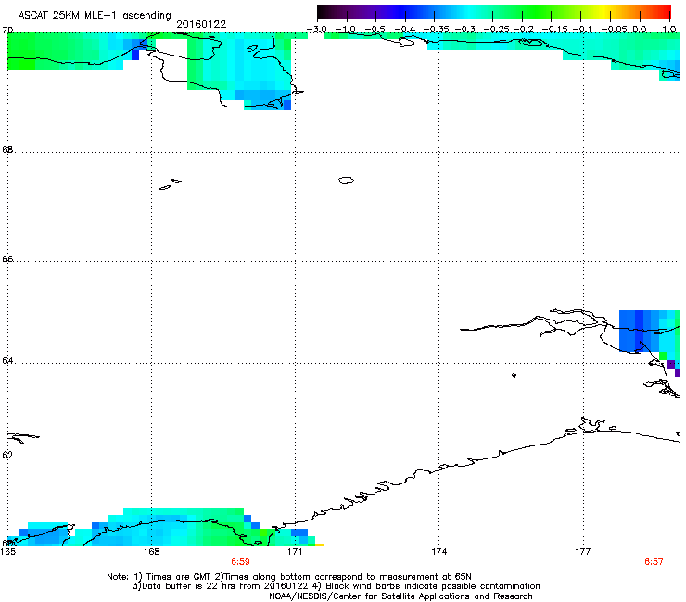Click the "0.0" color scale label
The image size is (686, 602).
[x=640, y=30]
